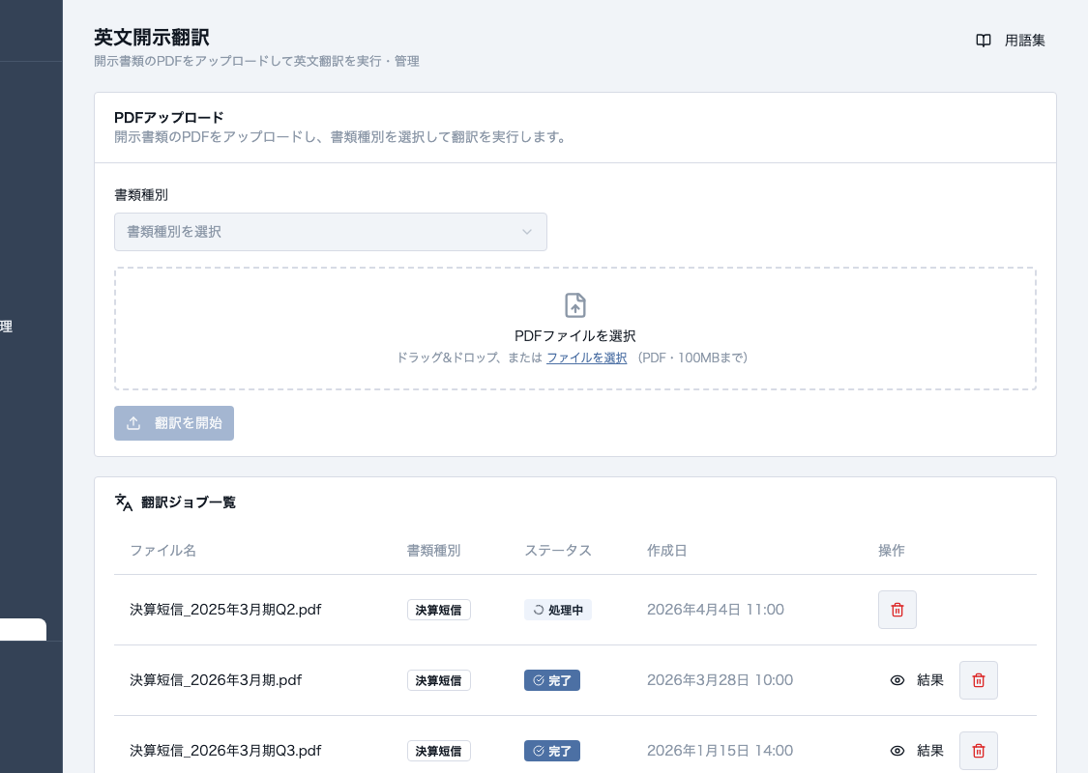Click the PDF drop zone area

coord(575,329)
